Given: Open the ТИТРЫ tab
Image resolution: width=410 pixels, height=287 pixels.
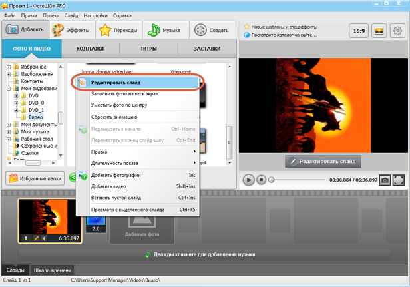Looking at the screenshot, I should [148, 49].
